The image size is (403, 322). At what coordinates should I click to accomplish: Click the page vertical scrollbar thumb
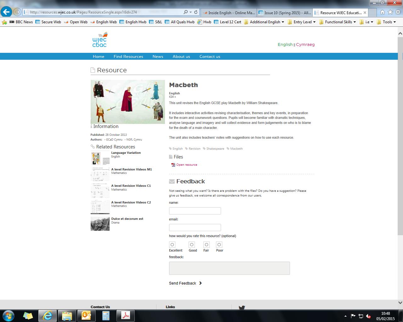point(400,136)
